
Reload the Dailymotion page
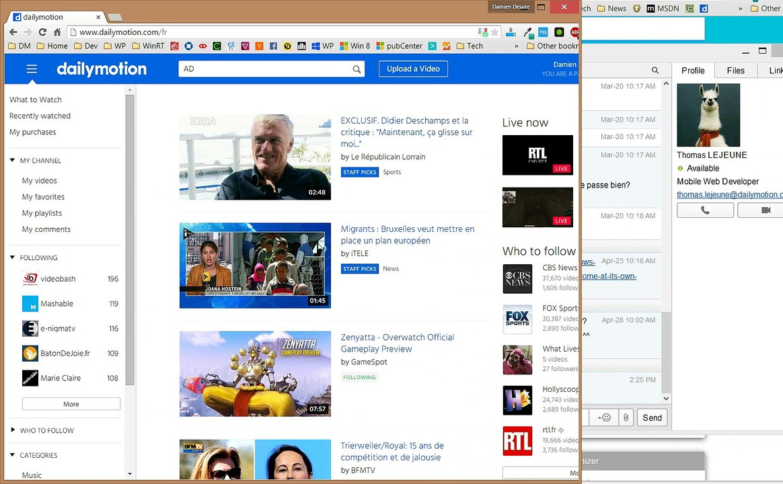coord(42,32)
